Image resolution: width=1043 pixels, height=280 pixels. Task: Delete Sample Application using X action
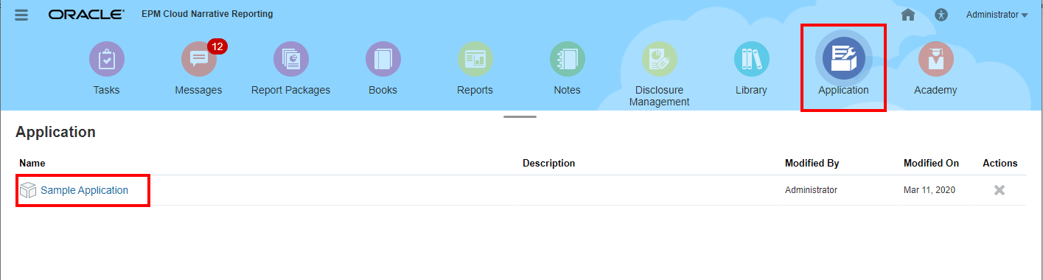[1000, 190]
